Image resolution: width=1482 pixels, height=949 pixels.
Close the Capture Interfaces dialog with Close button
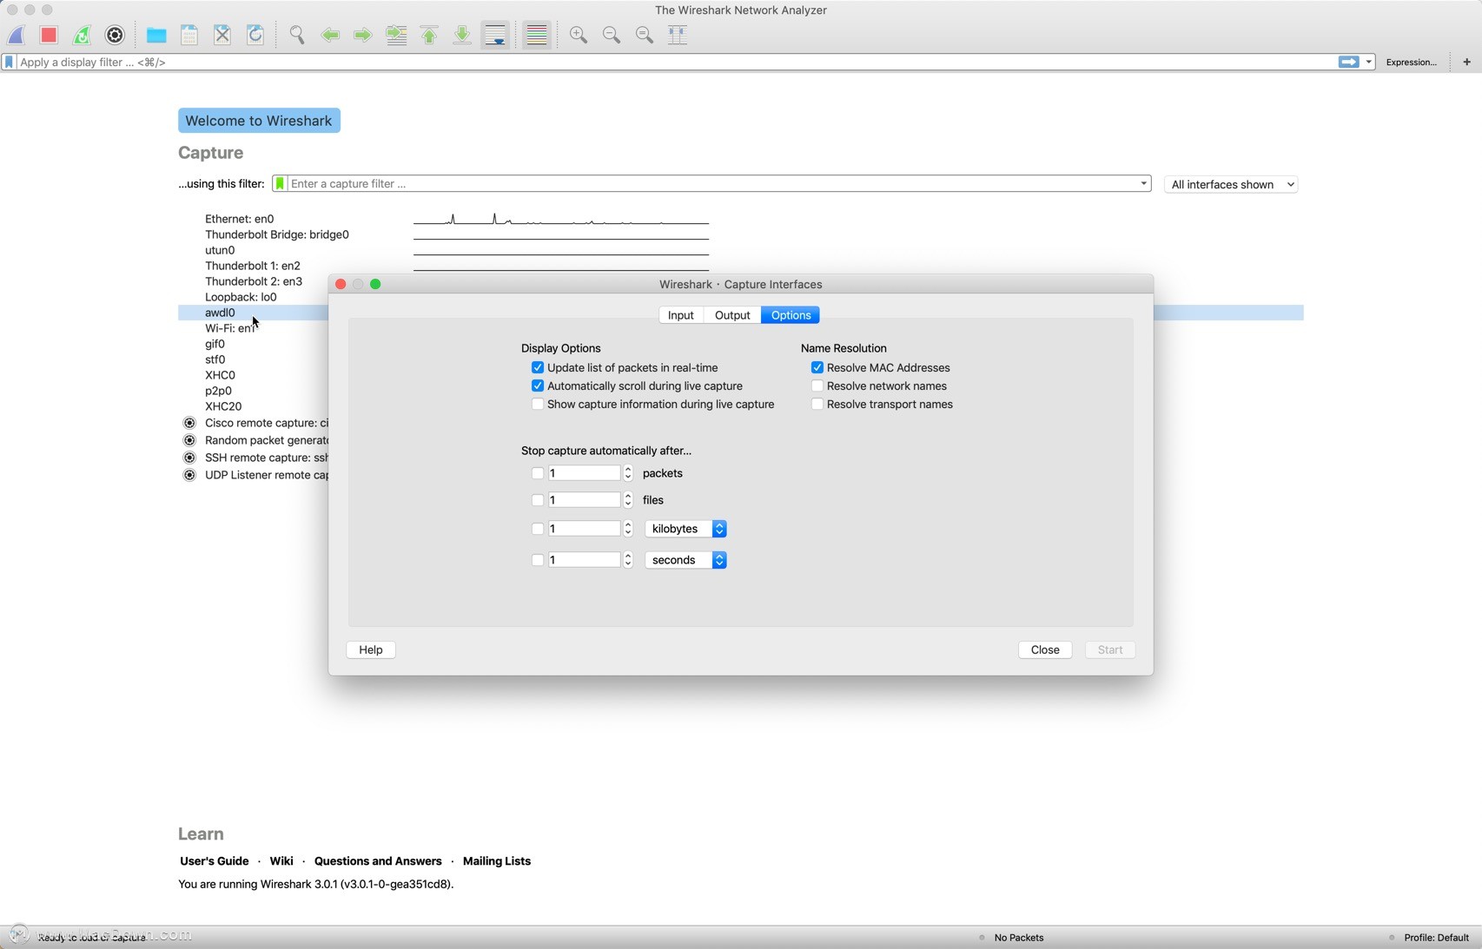1045,650
